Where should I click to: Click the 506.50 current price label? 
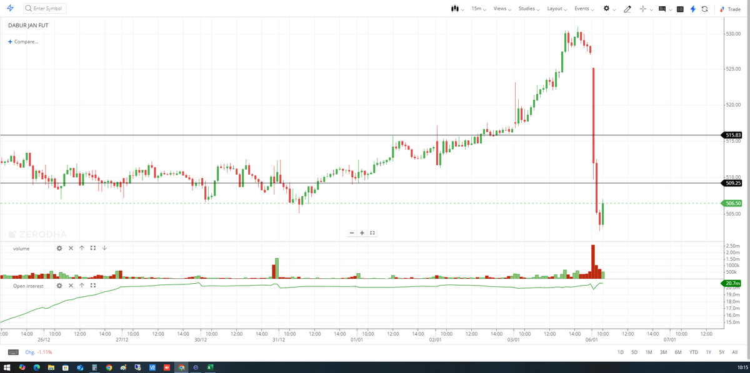(x=732, y=203)
